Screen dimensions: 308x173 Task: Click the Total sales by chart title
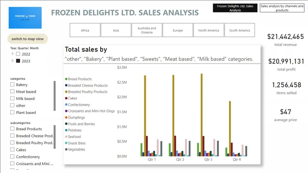(86, 49)
